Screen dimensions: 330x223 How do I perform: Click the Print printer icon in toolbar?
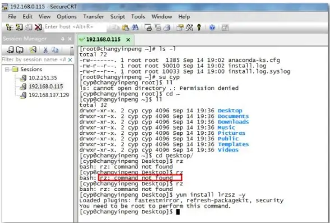point(148,28)
